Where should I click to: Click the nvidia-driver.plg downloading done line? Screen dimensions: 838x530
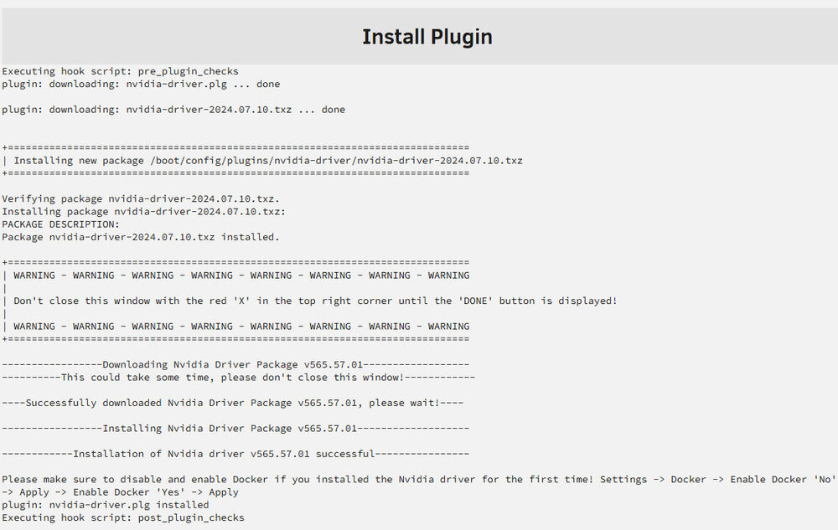pos(141,84)
